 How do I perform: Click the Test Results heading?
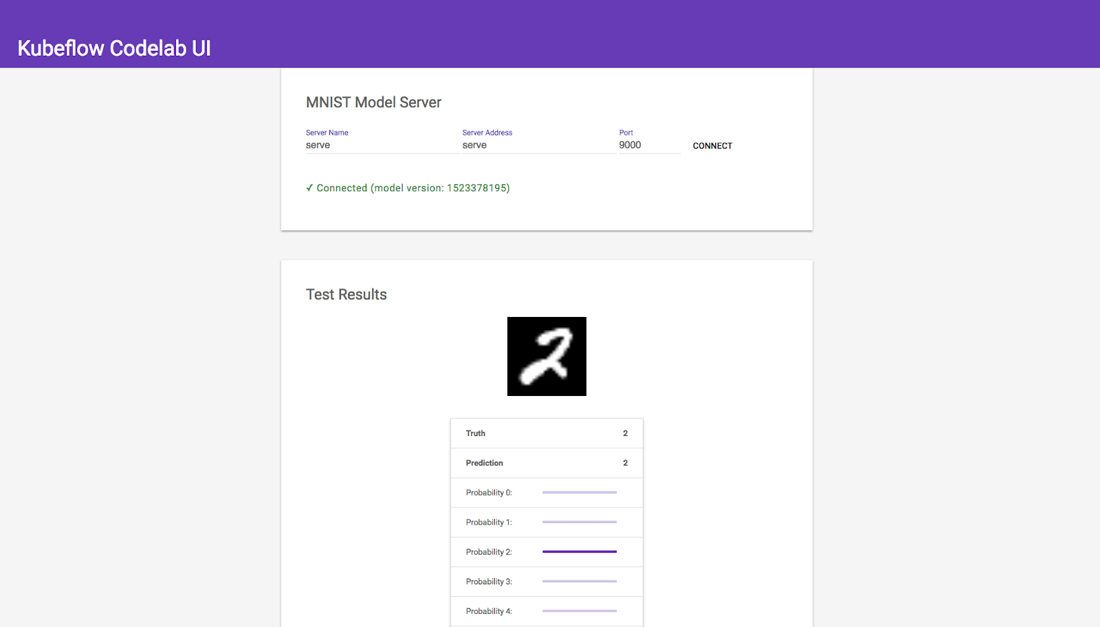346,294
